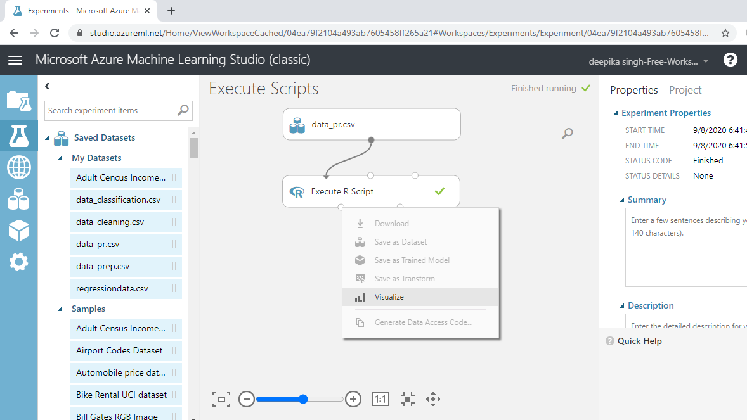Open the hamburger navigation menu
Screen dimensions: 747x420
click(15, 60)
